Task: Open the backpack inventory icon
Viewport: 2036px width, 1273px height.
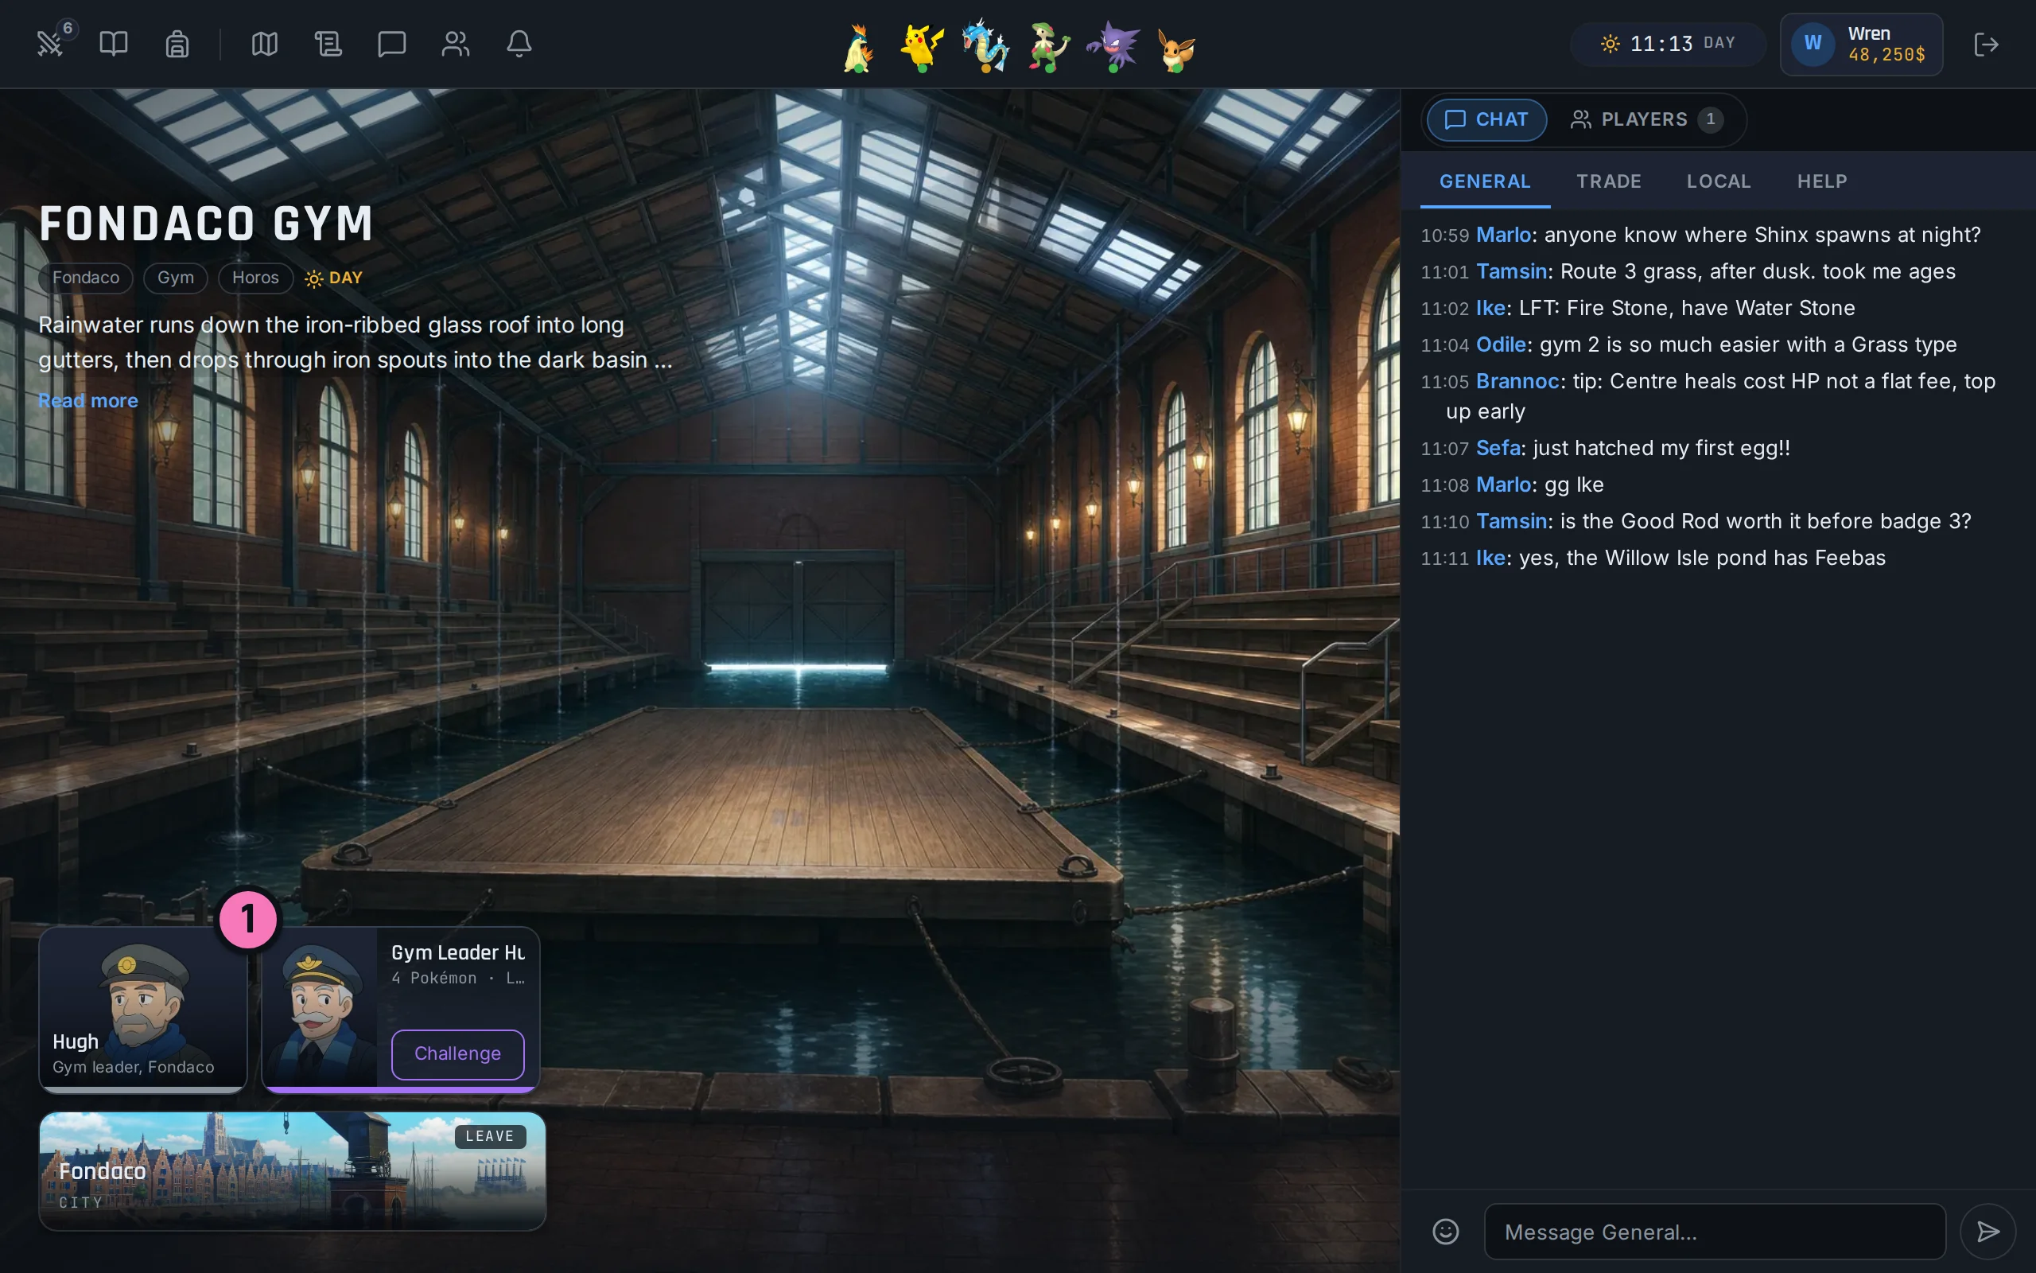Action: click(x=177, y=44)
